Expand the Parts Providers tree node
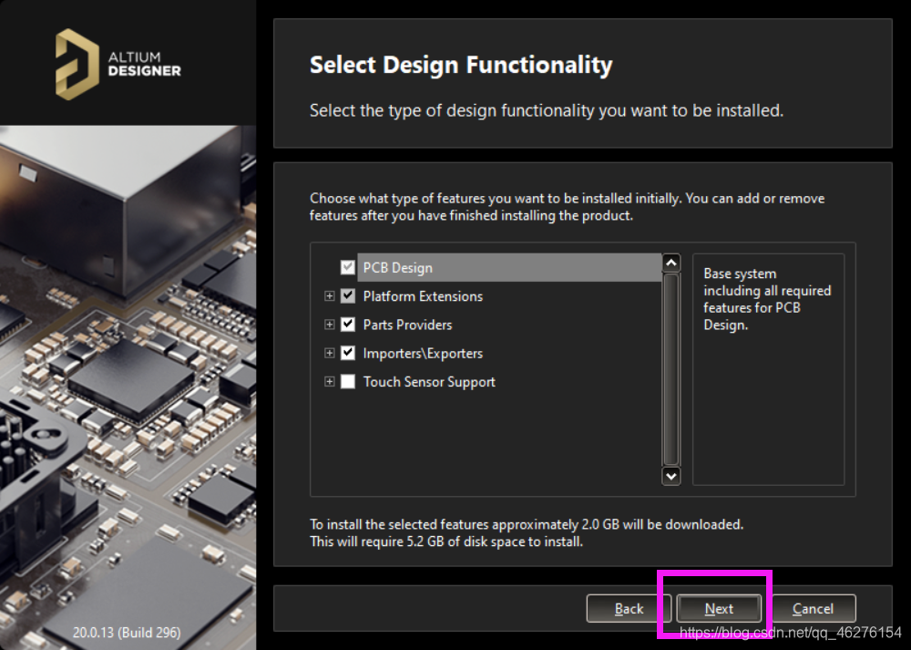Image resolution: width=911 pixels, height=650 pixels. (330, 325)
